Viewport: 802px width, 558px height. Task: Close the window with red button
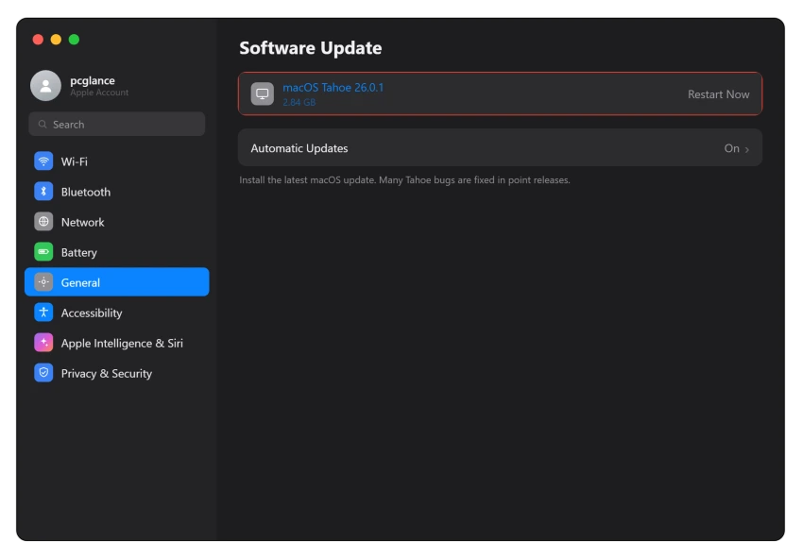point(38,40)
